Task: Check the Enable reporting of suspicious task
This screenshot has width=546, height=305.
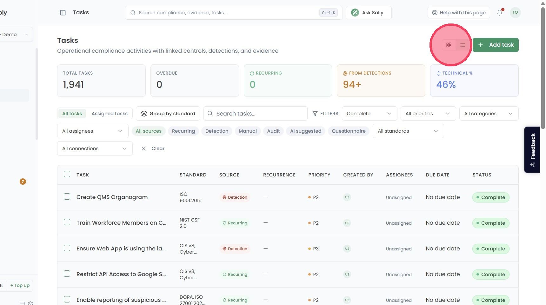Action: pos(67,299)
